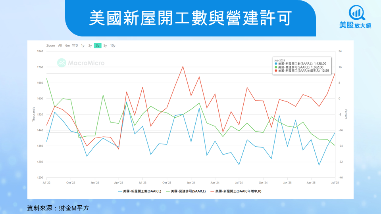Viewport: 381px width, 214px height.
Task: Click the Jan '24 x-axis label
Action: tap(191, 183)
